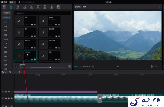Image resolution: width=164 pixels, height=107 pixels.
Task: Select the highlighted hot category in sidebar
Action: (6, 22)
